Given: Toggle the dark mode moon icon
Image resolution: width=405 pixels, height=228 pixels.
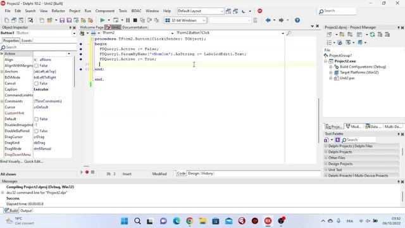Looking at the screenshot, I should pyautogui.click(x=244, y=11).
